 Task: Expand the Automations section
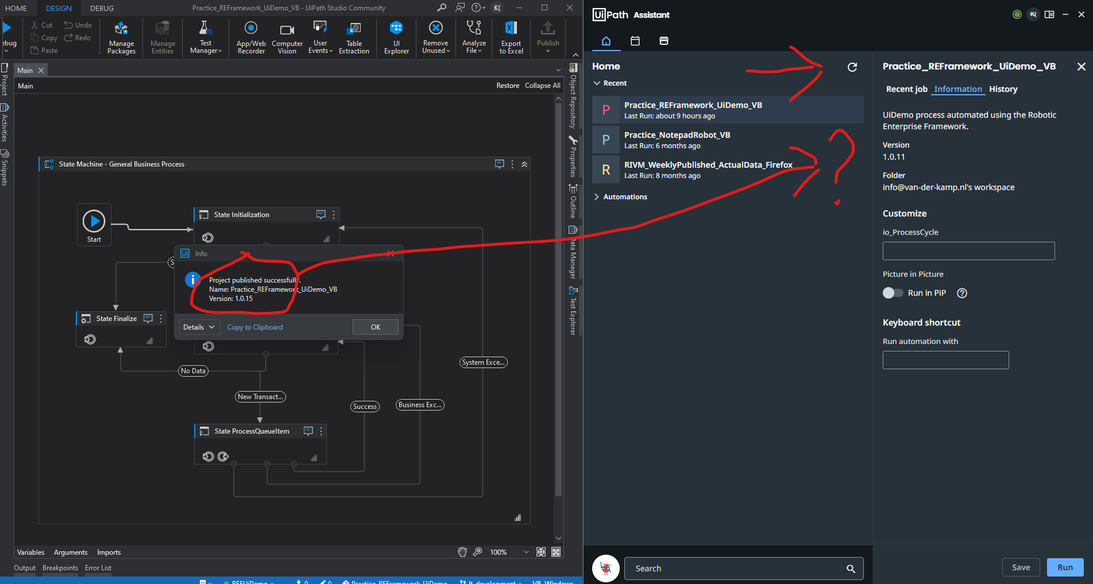pos(597,197)
